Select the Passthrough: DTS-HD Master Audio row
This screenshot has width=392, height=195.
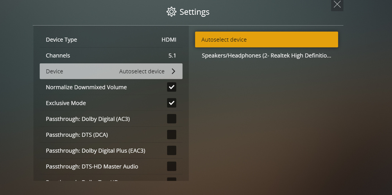coord(92,166)
